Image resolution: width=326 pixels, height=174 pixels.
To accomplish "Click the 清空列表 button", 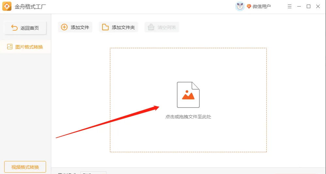I will tap(162, 27).
